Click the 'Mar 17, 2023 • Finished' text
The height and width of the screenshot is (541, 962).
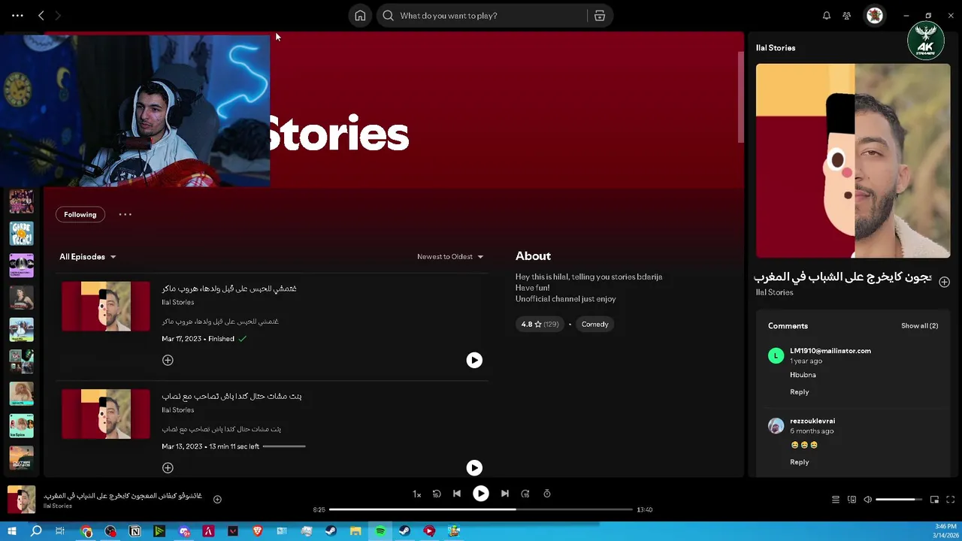(x=198, y=339)
